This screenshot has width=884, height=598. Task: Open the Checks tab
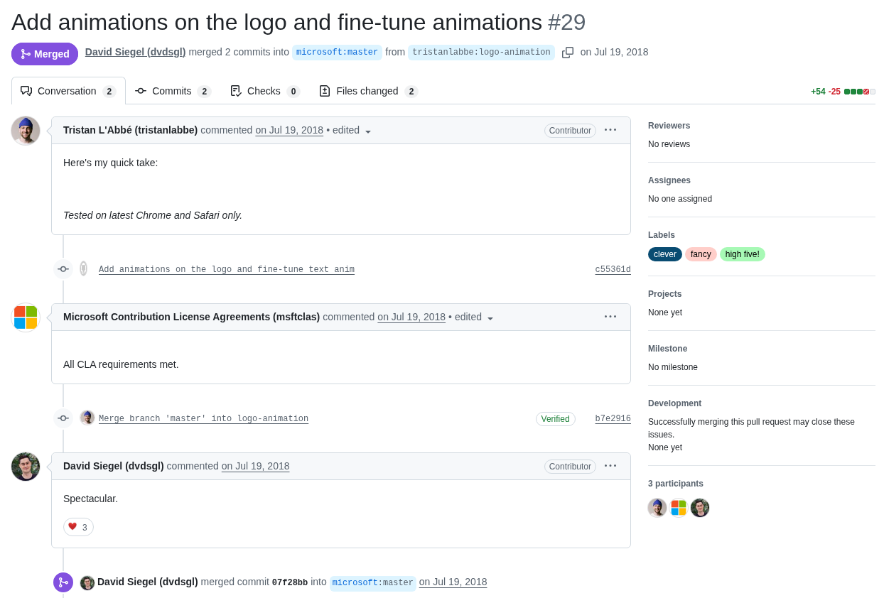pos(265,91)
